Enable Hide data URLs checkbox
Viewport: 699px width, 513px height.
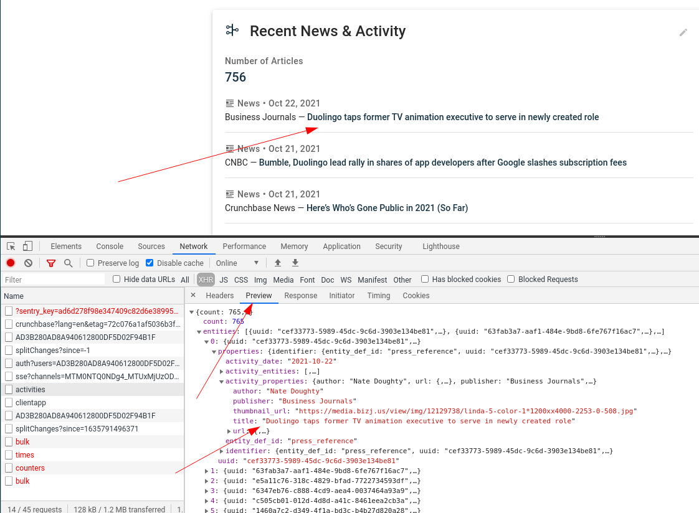click(x=117, y=279)
